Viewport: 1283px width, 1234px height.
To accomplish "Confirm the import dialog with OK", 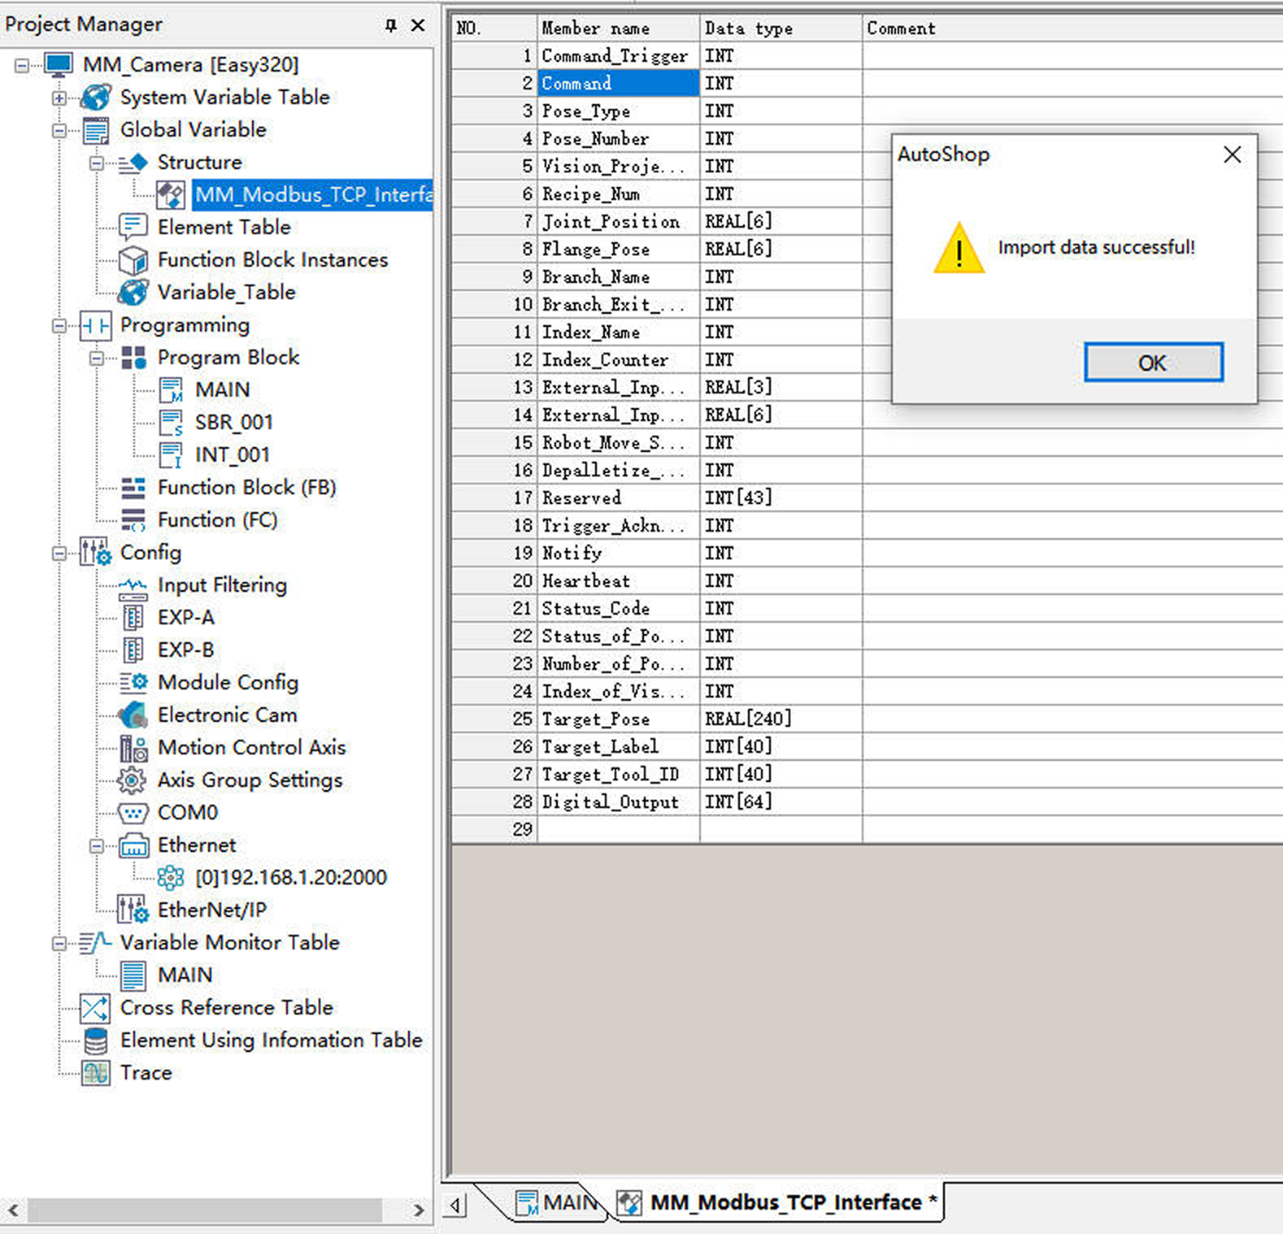I will click(x=1153, y=363).
